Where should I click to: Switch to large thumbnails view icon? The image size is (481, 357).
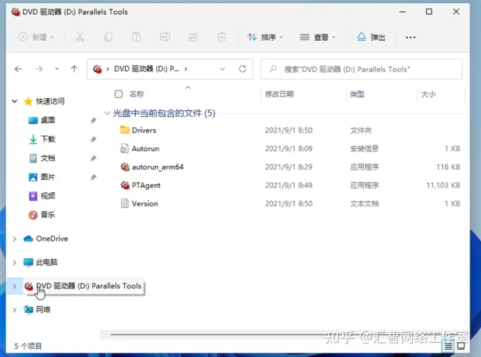461,346
